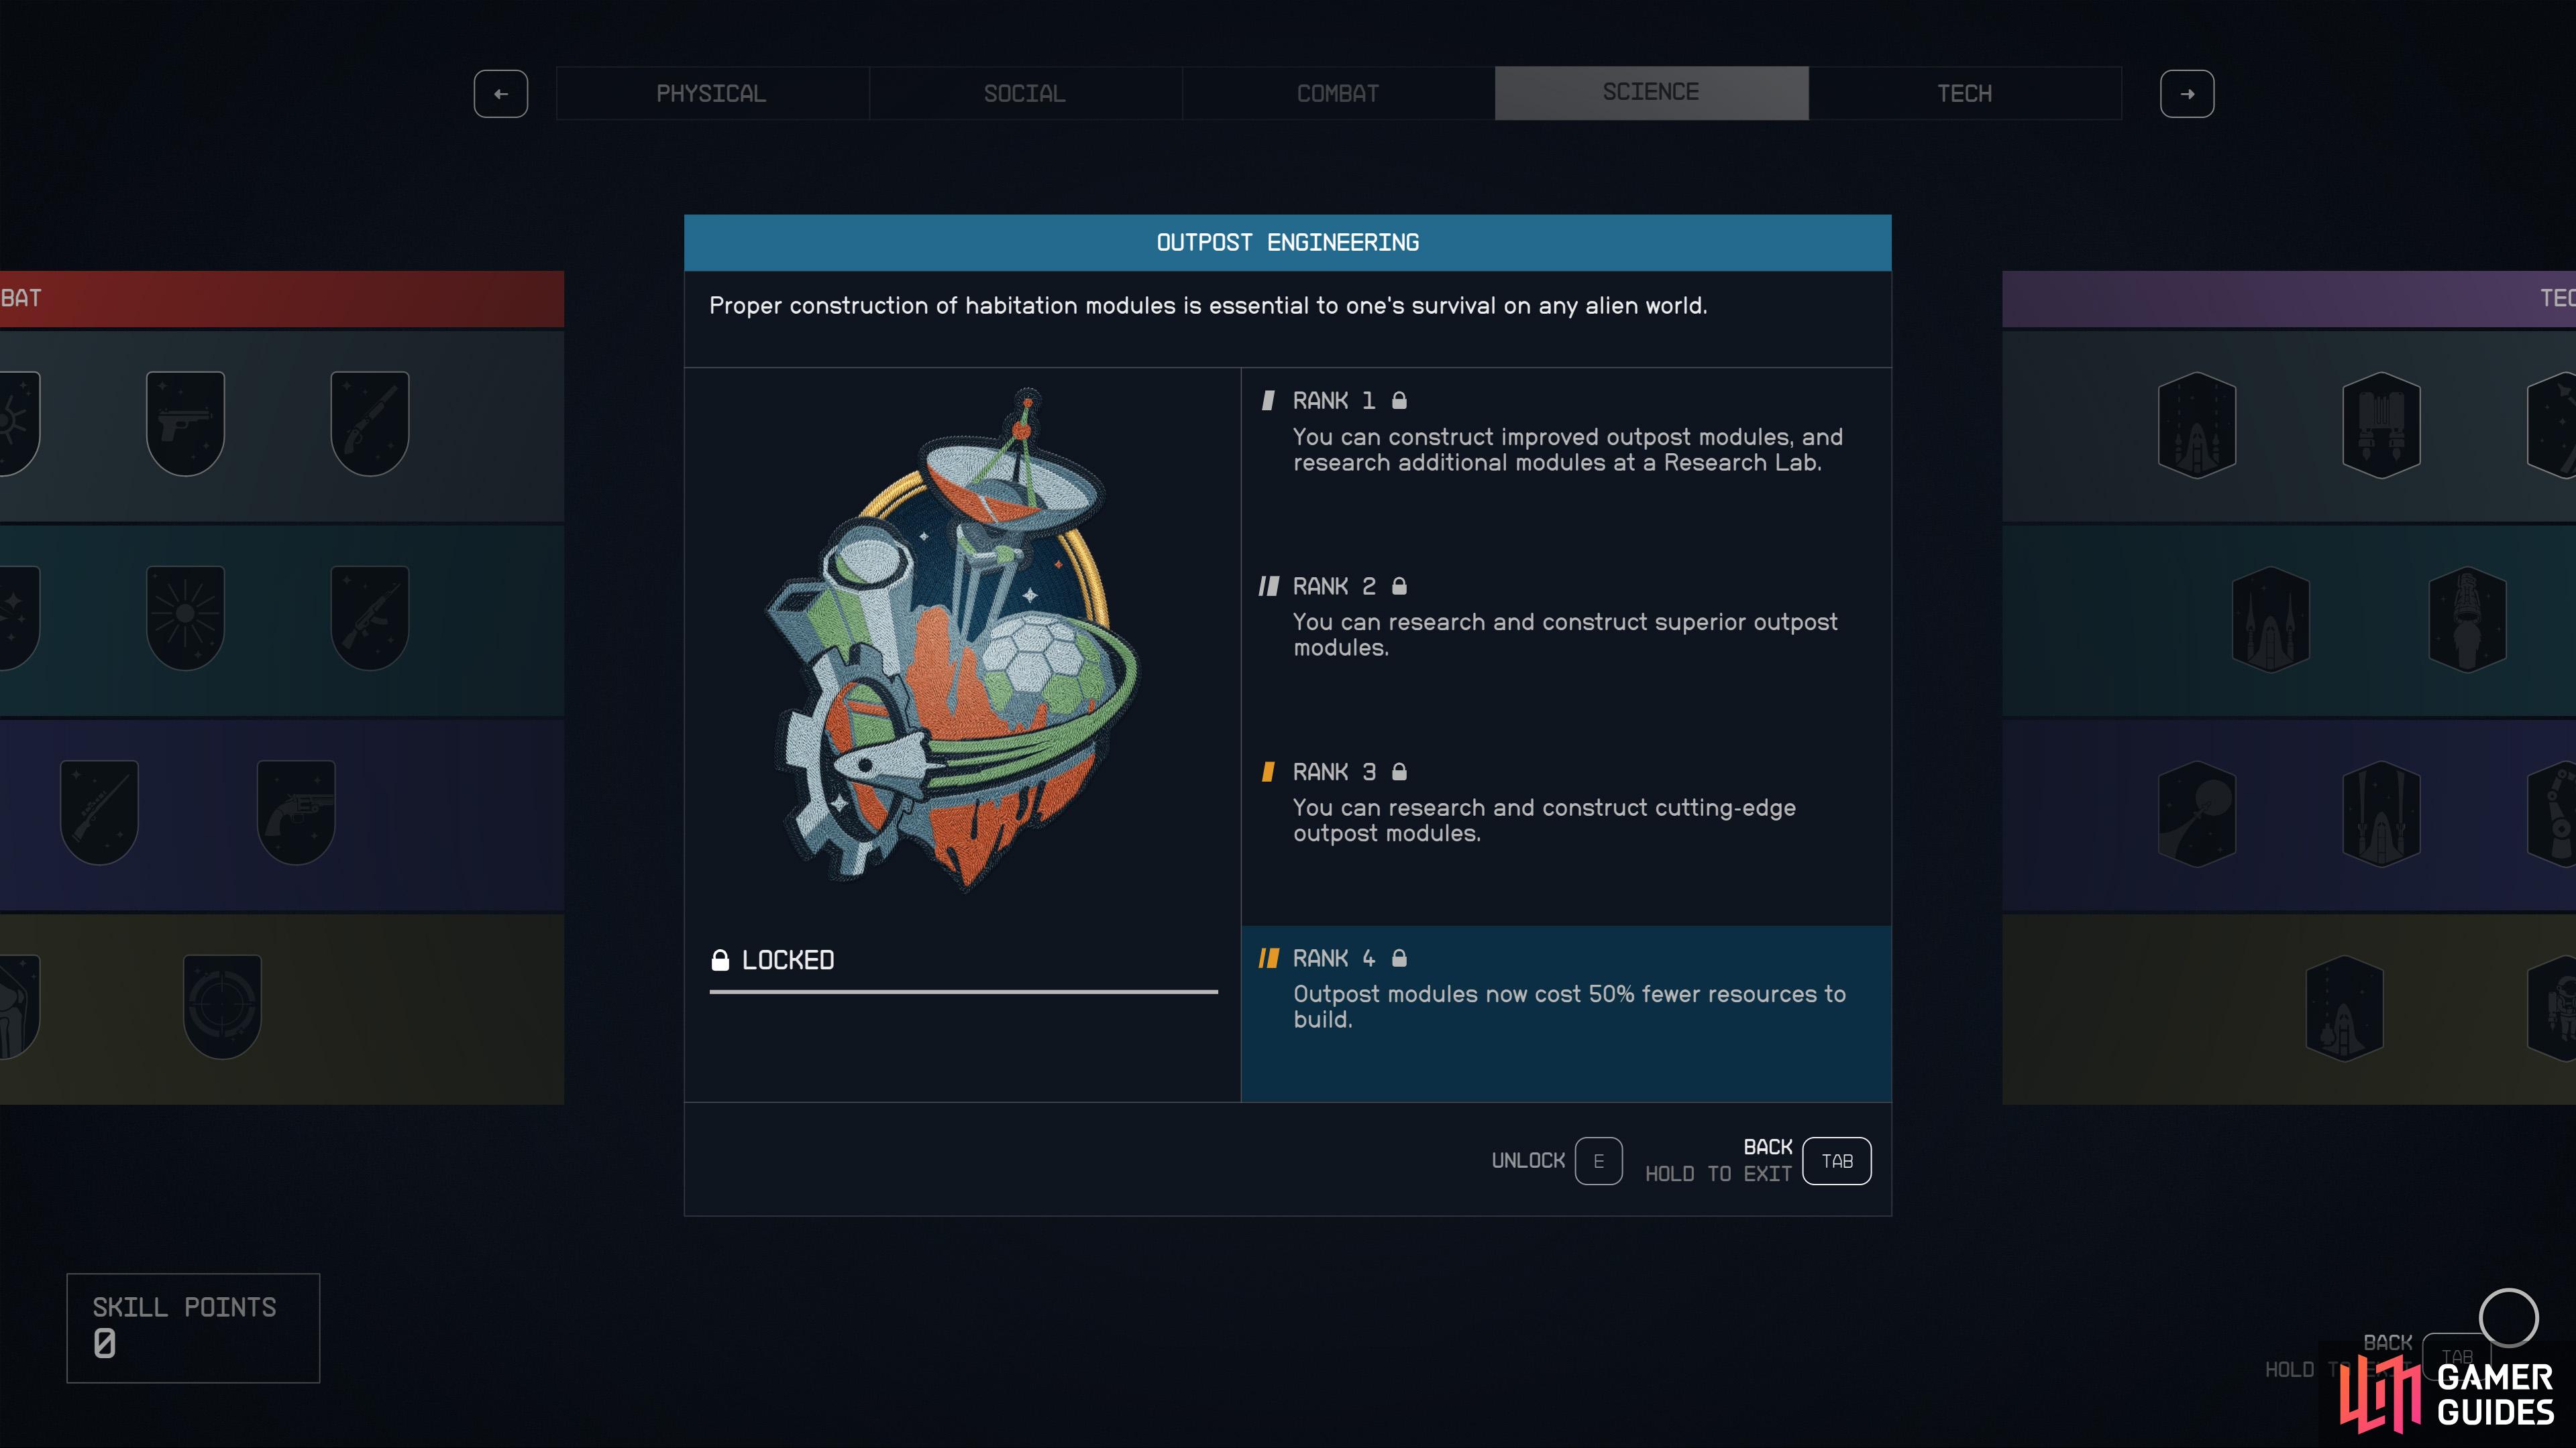Select the starburst skill badge in combat
2576x1448 pixels.
(185, 617)
